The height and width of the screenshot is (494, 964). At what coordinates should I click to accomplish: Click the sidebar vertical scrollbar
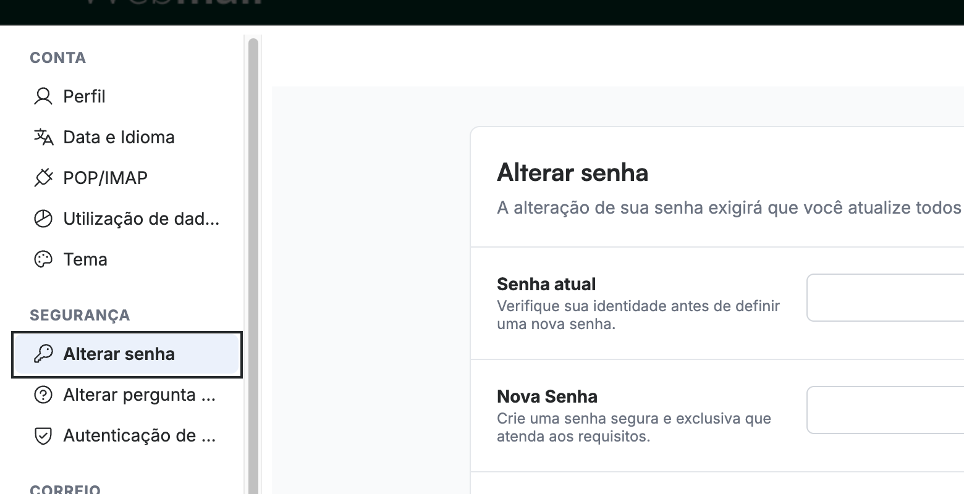point(253,266)
